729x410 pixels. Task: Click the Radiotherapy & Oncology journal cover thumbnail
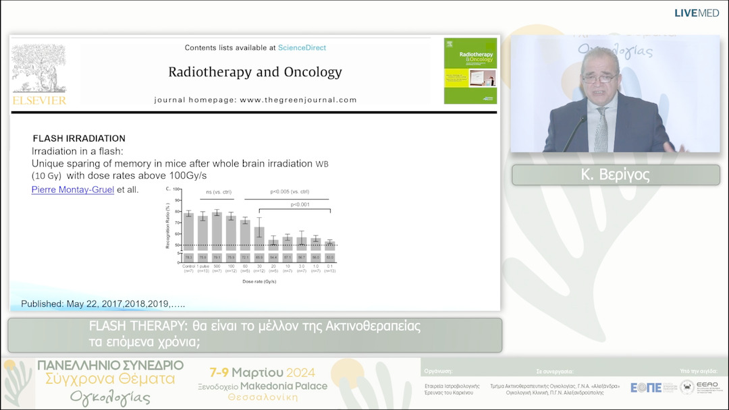(x=470, y=71)
